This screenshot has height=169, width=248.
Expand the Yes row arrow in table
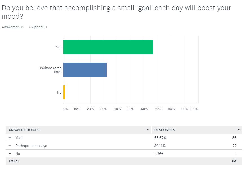click(10, 138)
